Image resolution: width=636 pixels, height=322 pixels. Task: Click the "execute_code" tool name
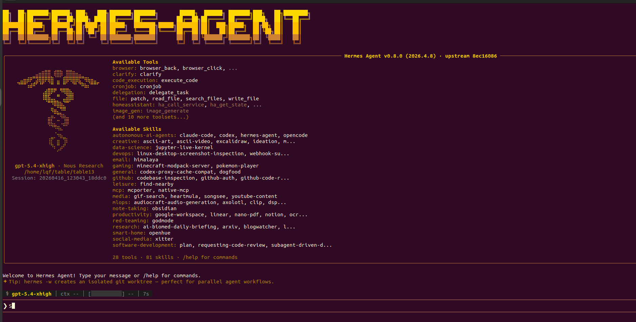(x=180, y=80)
